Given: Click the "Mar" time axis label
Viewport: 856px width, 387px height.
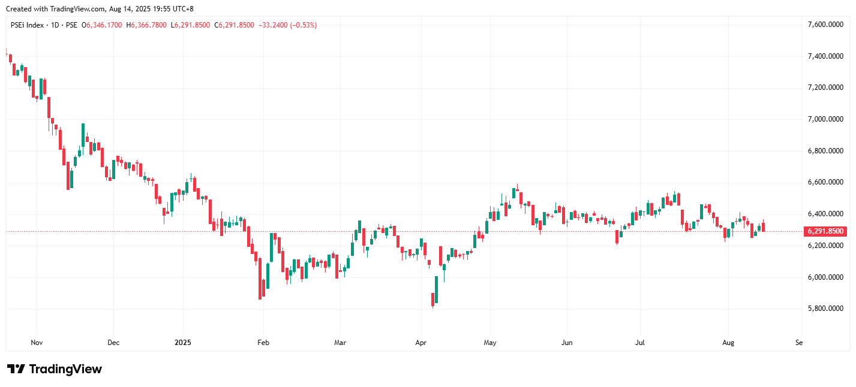Looking at the screenshot, I should [340, 343].
